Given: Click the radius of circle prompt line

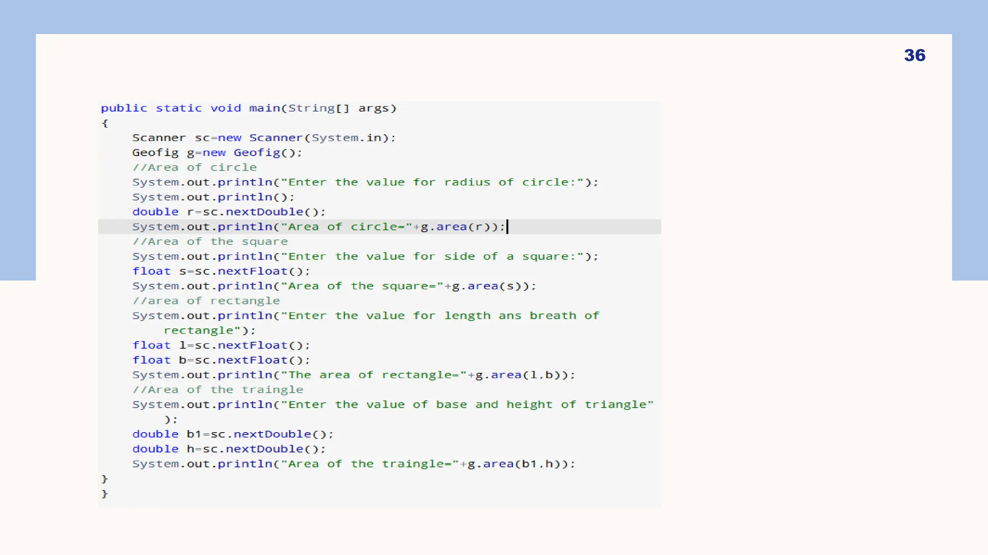Looking at the screenshot, I should point(365,183).
